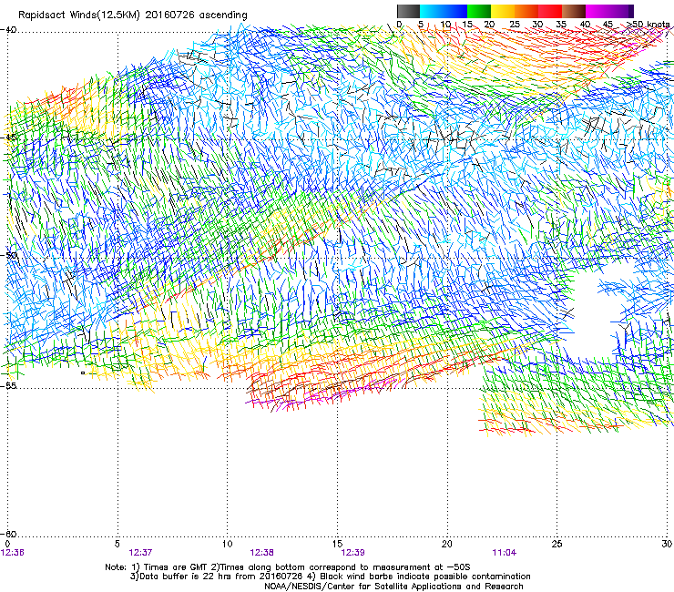This screenshot has height=592, width=674.
Task: Select the yellow 20-25 knots legend segment
Action: click(x=503, y=11)
